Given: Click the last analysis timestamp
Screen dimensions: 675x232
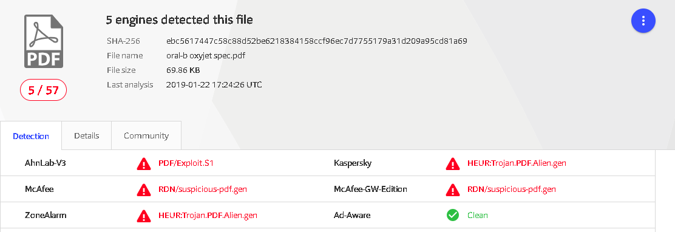Looking at the screenshot, I should 214,85.
